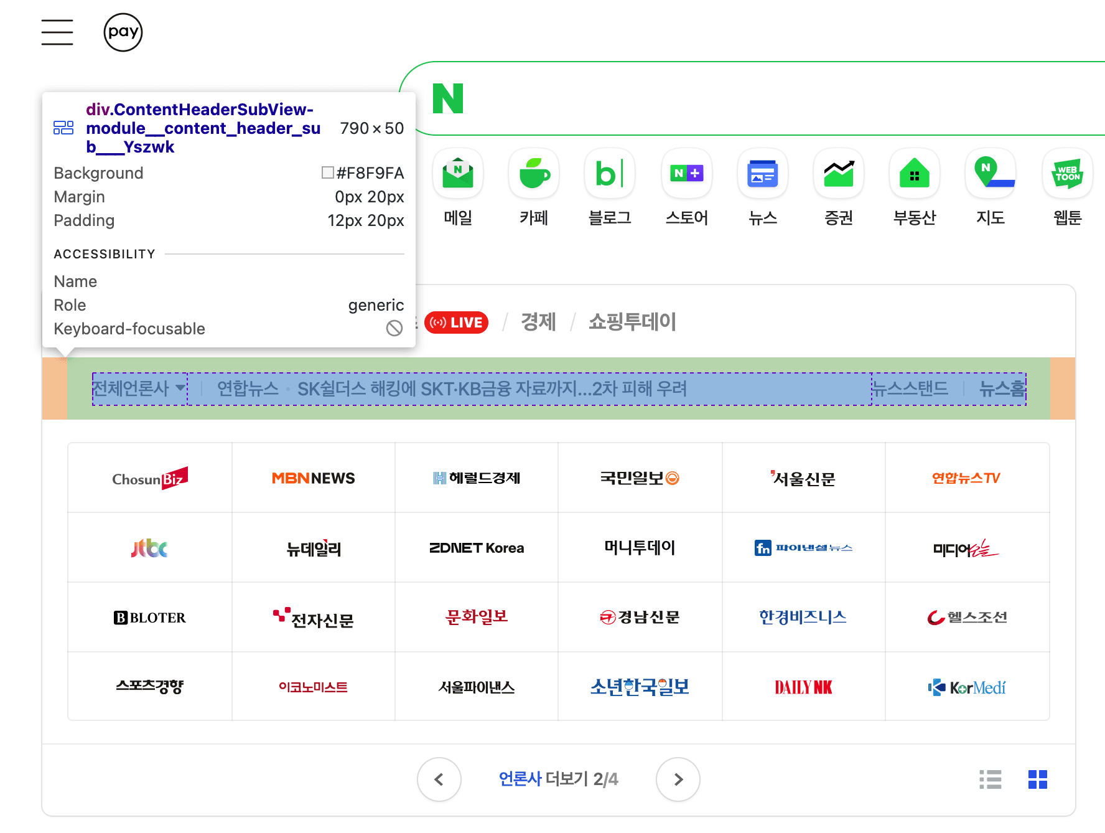This screenshot has height=833, width=1105.
Task: Click the div.ContentHeaderSubView class name in tooltip
Action: click(203, 128)
